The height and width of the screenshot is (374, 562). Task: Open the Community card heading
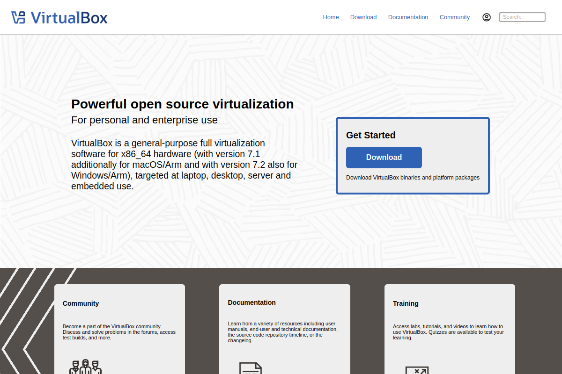click(x=81, y=303)
